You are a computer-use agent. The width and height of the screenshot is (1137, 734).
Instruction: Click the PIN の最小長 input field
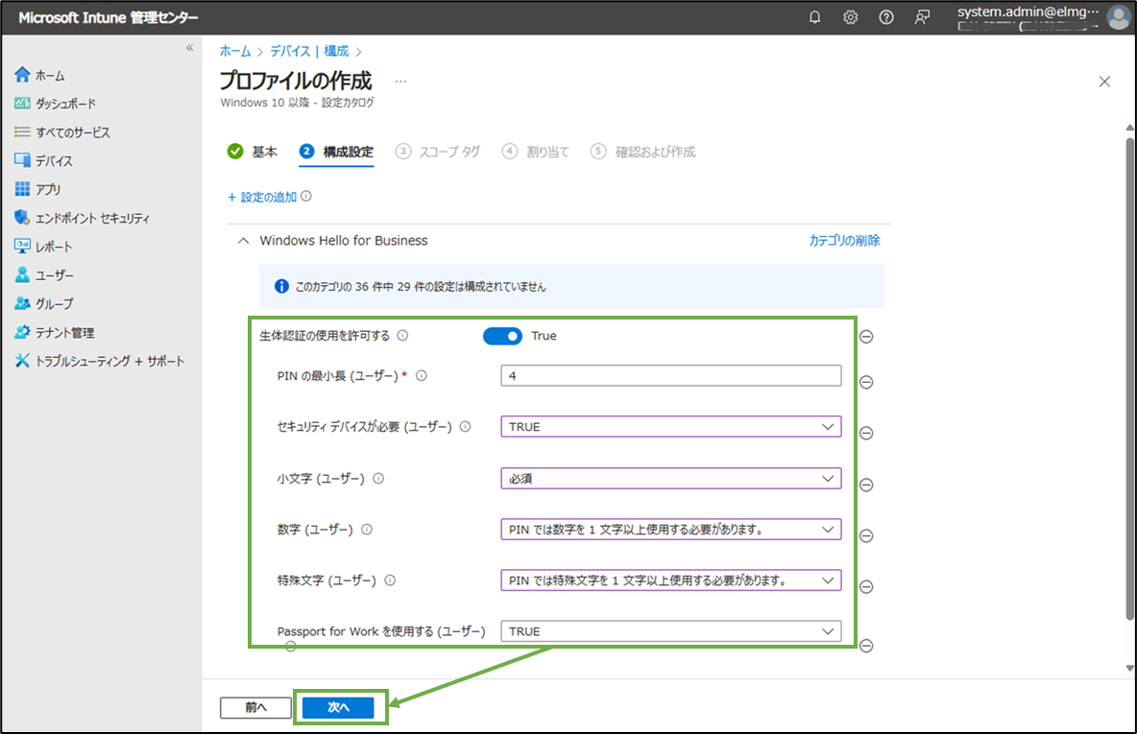[x=670, y=375]
